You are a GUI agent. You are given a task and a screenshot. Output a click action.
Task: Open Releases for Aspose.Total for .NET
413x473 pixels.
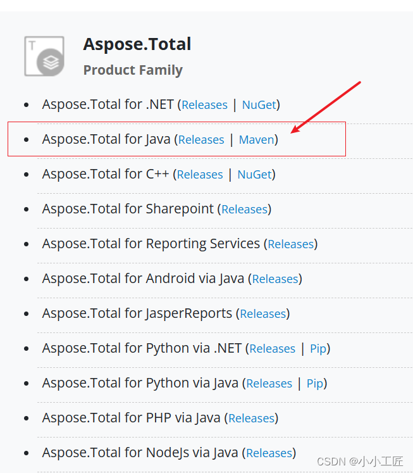coord(204,105)
